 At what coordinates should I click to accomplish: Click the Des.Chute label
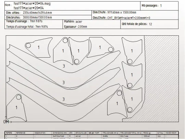[x=100, y=18]
